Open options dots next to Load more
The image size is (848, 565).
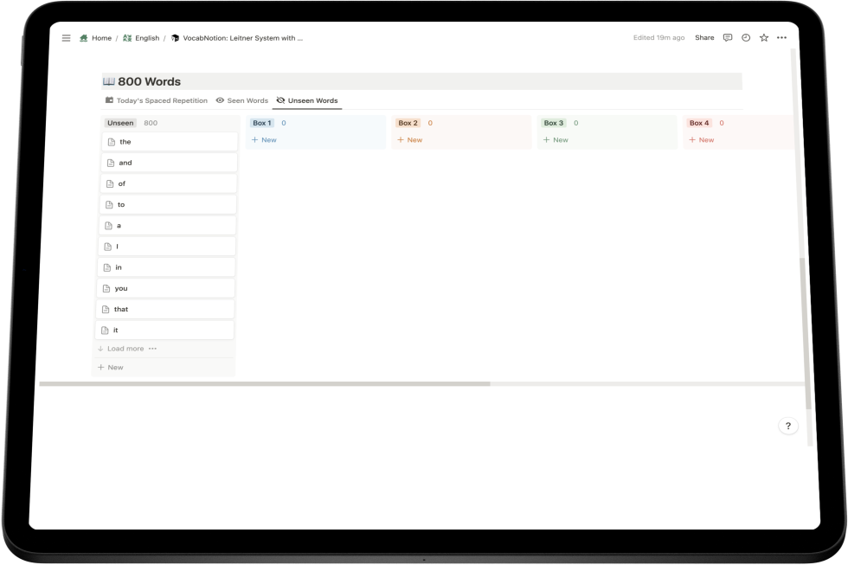(x=153, y=349)
